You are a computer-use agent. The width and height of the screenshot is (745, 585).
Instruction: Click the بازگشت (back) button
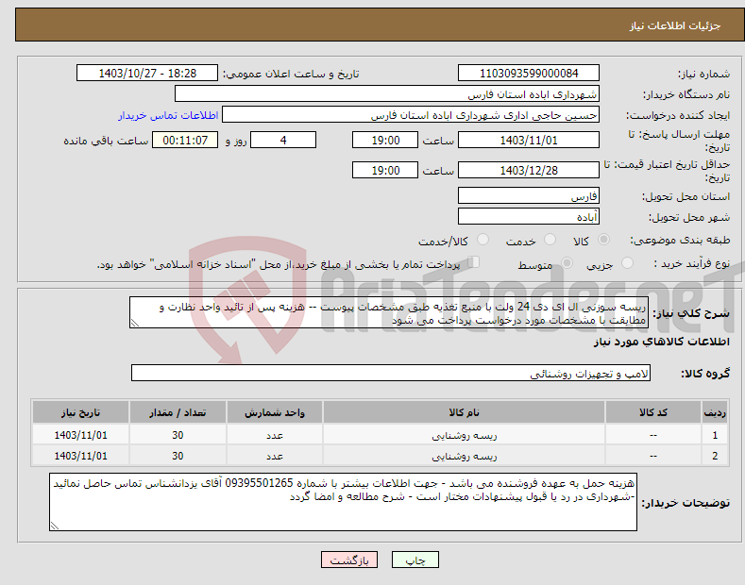click(x=349, y=560)
